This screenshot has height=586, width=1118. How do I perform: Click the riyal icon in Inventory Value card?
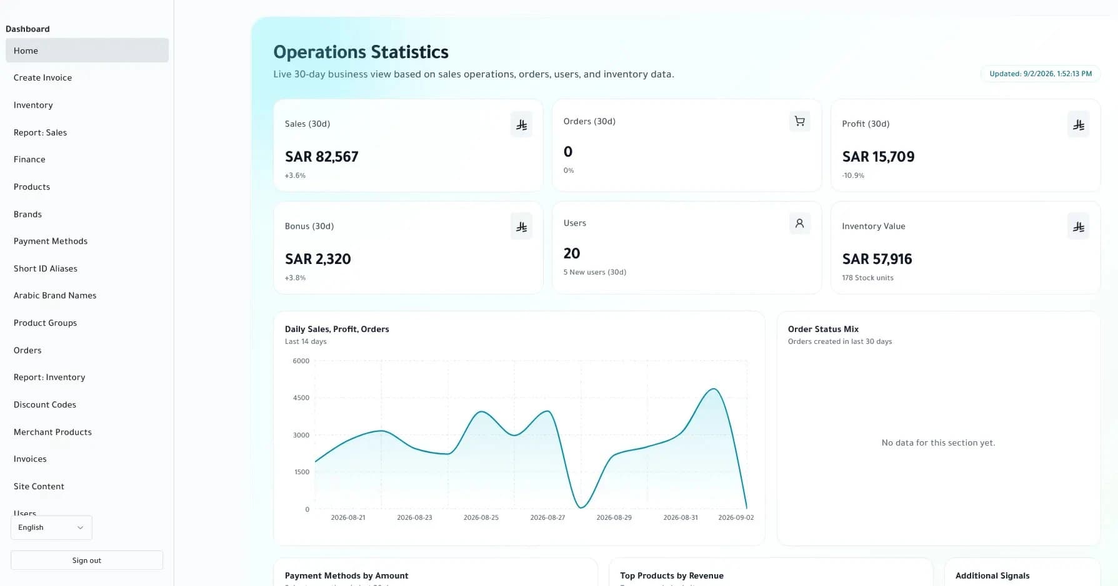pyautogui.click(x=1078, y=227)
